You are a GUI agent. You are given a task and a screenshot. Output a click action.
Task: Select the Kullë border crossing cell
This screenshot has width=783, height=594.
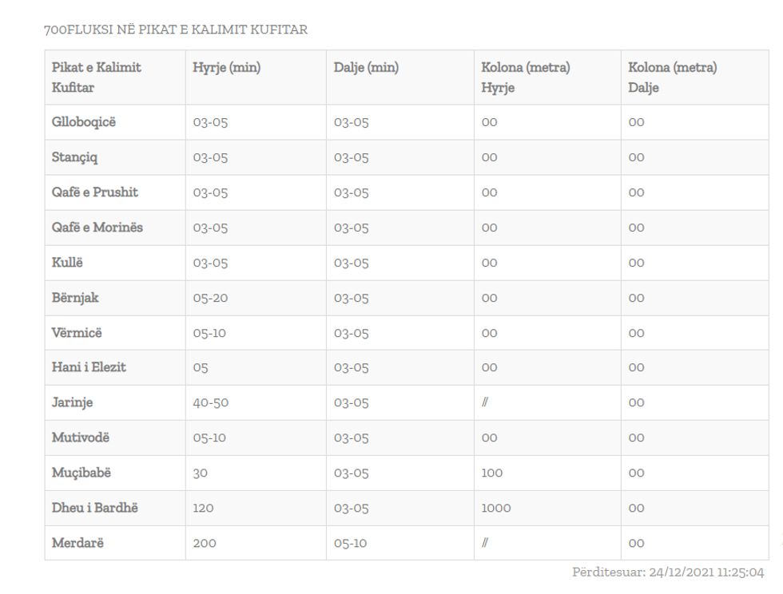tap(67, 263)
